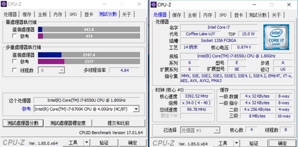This screenshot has width=298, height=147.
Task: Click the 測試處理器穩定度 button
Action: click(x=68, y=123)
